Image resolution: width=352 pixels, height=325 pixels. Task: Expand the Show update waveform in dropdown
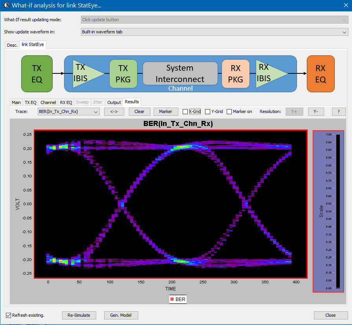214,32
